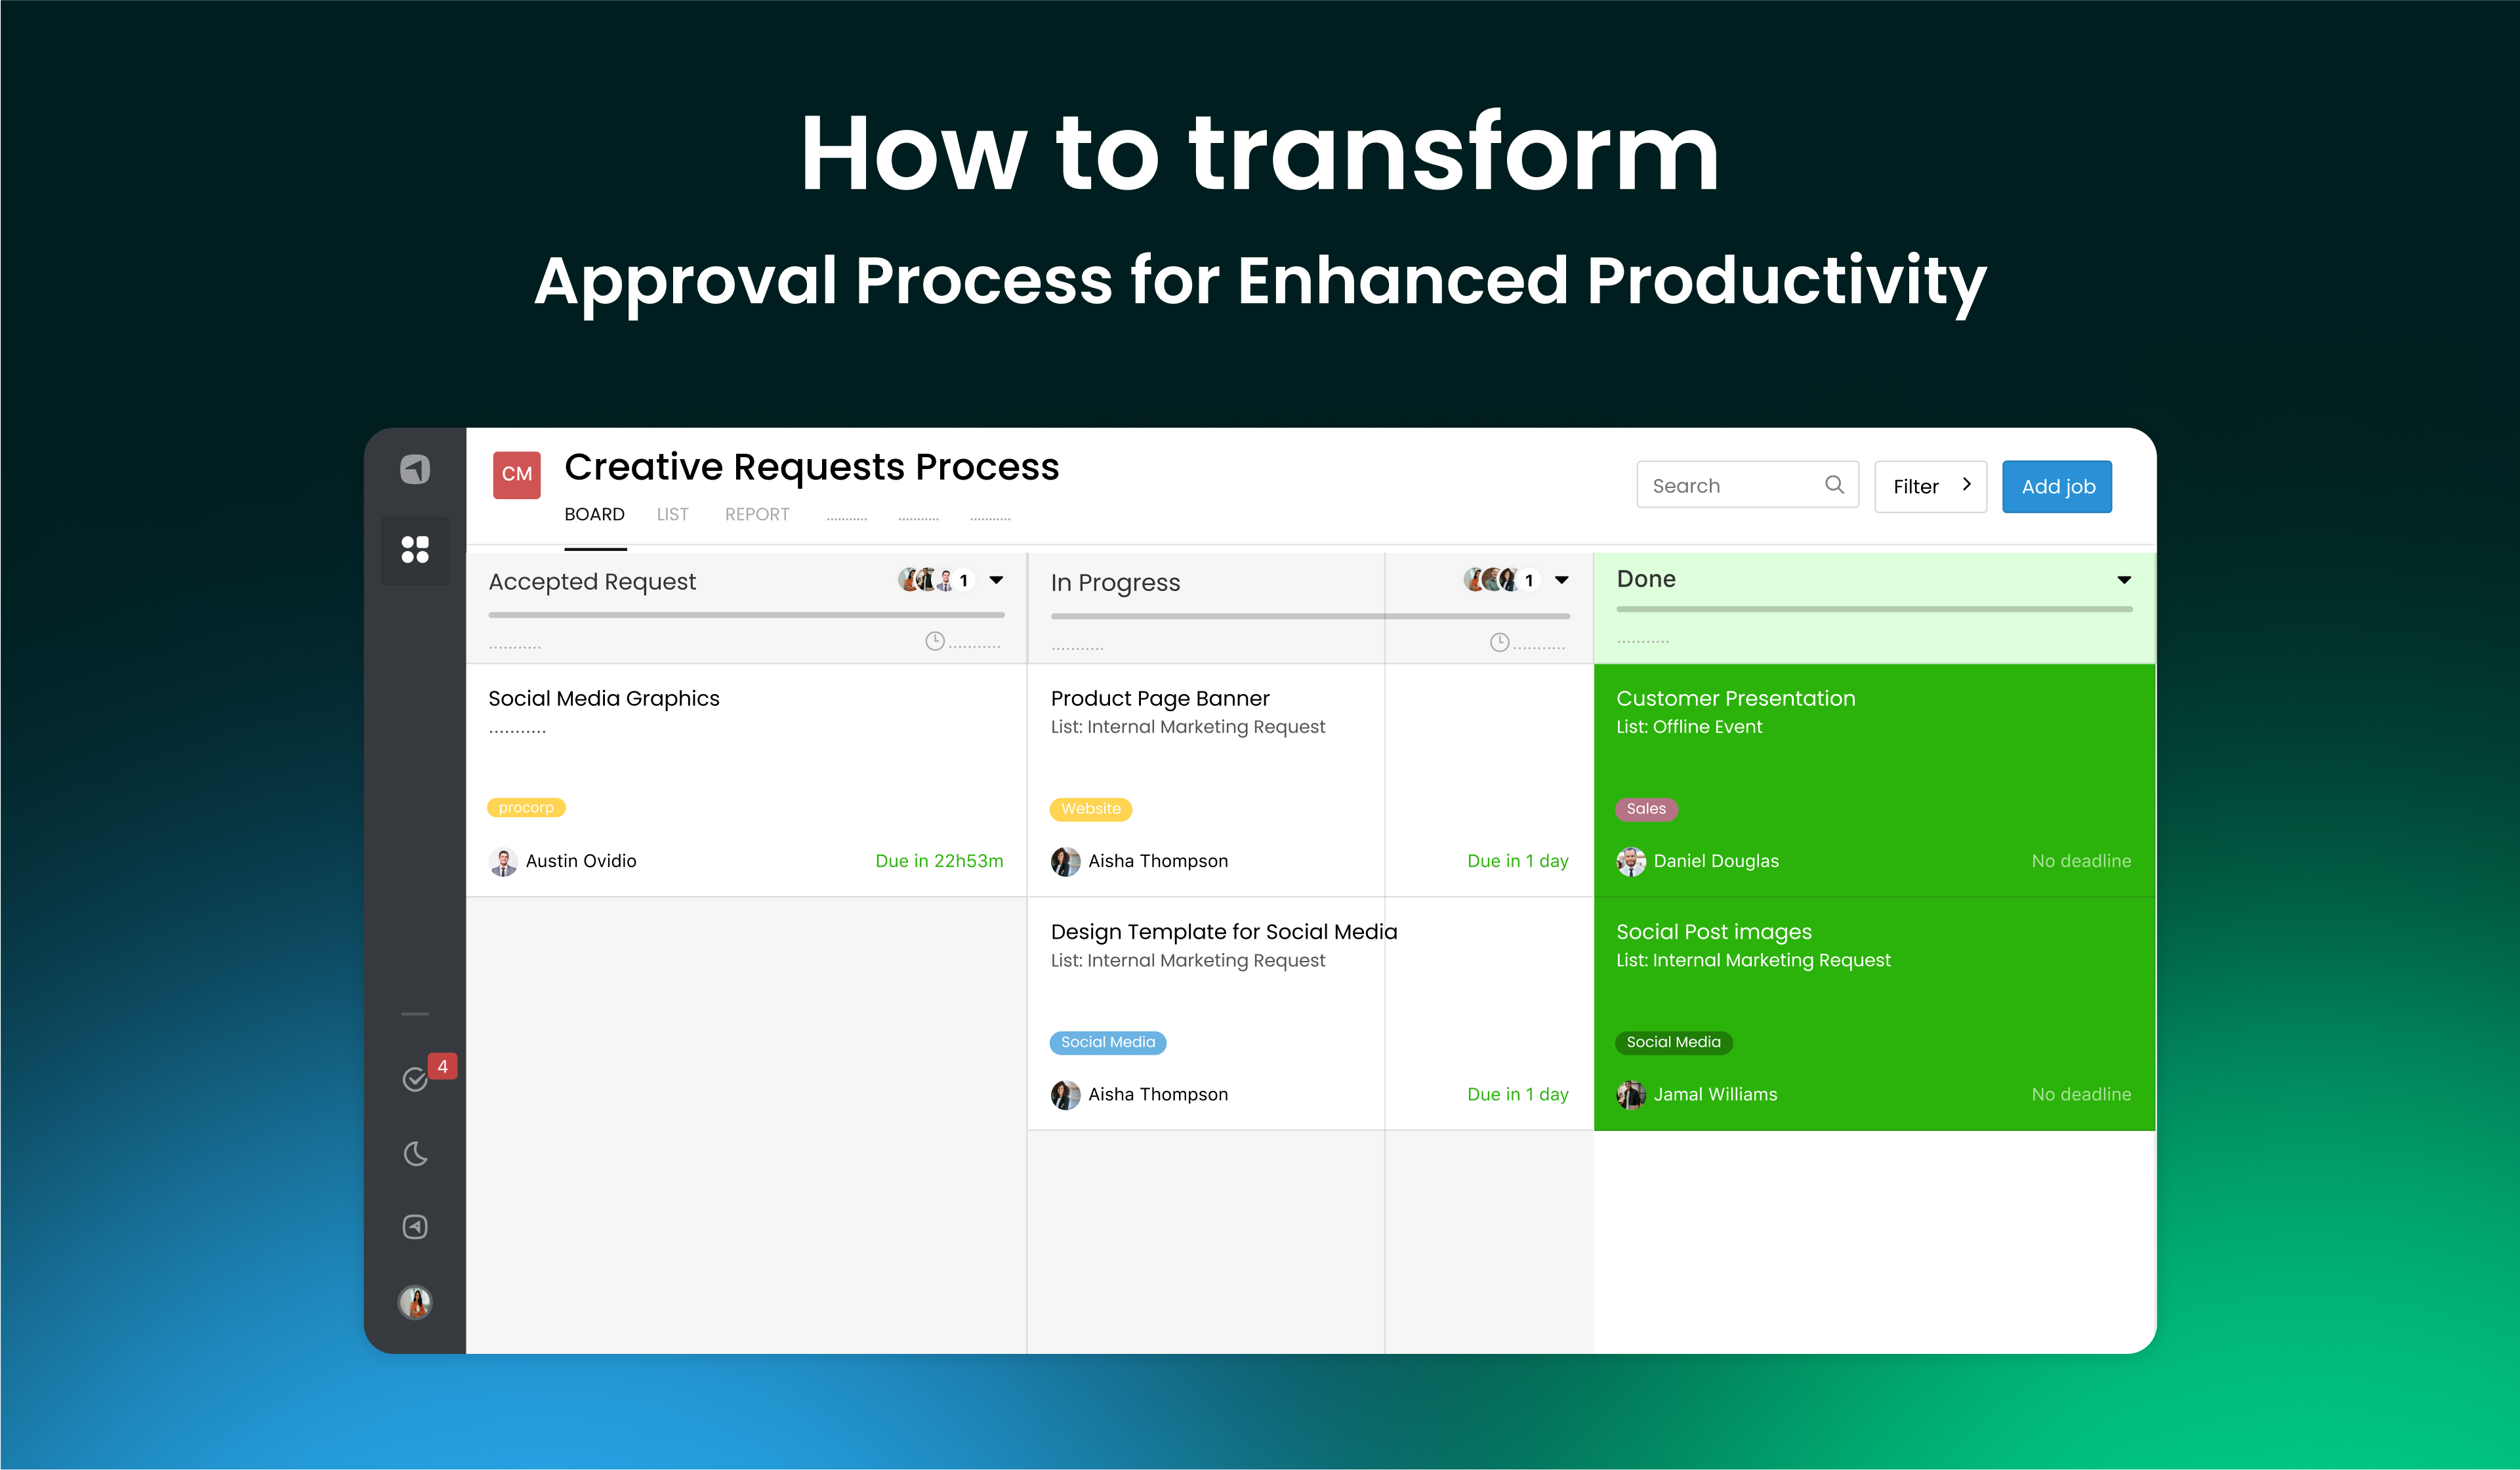Click No deadline on Social Post images
2520x1470 pixels.
[2081, 1095]
